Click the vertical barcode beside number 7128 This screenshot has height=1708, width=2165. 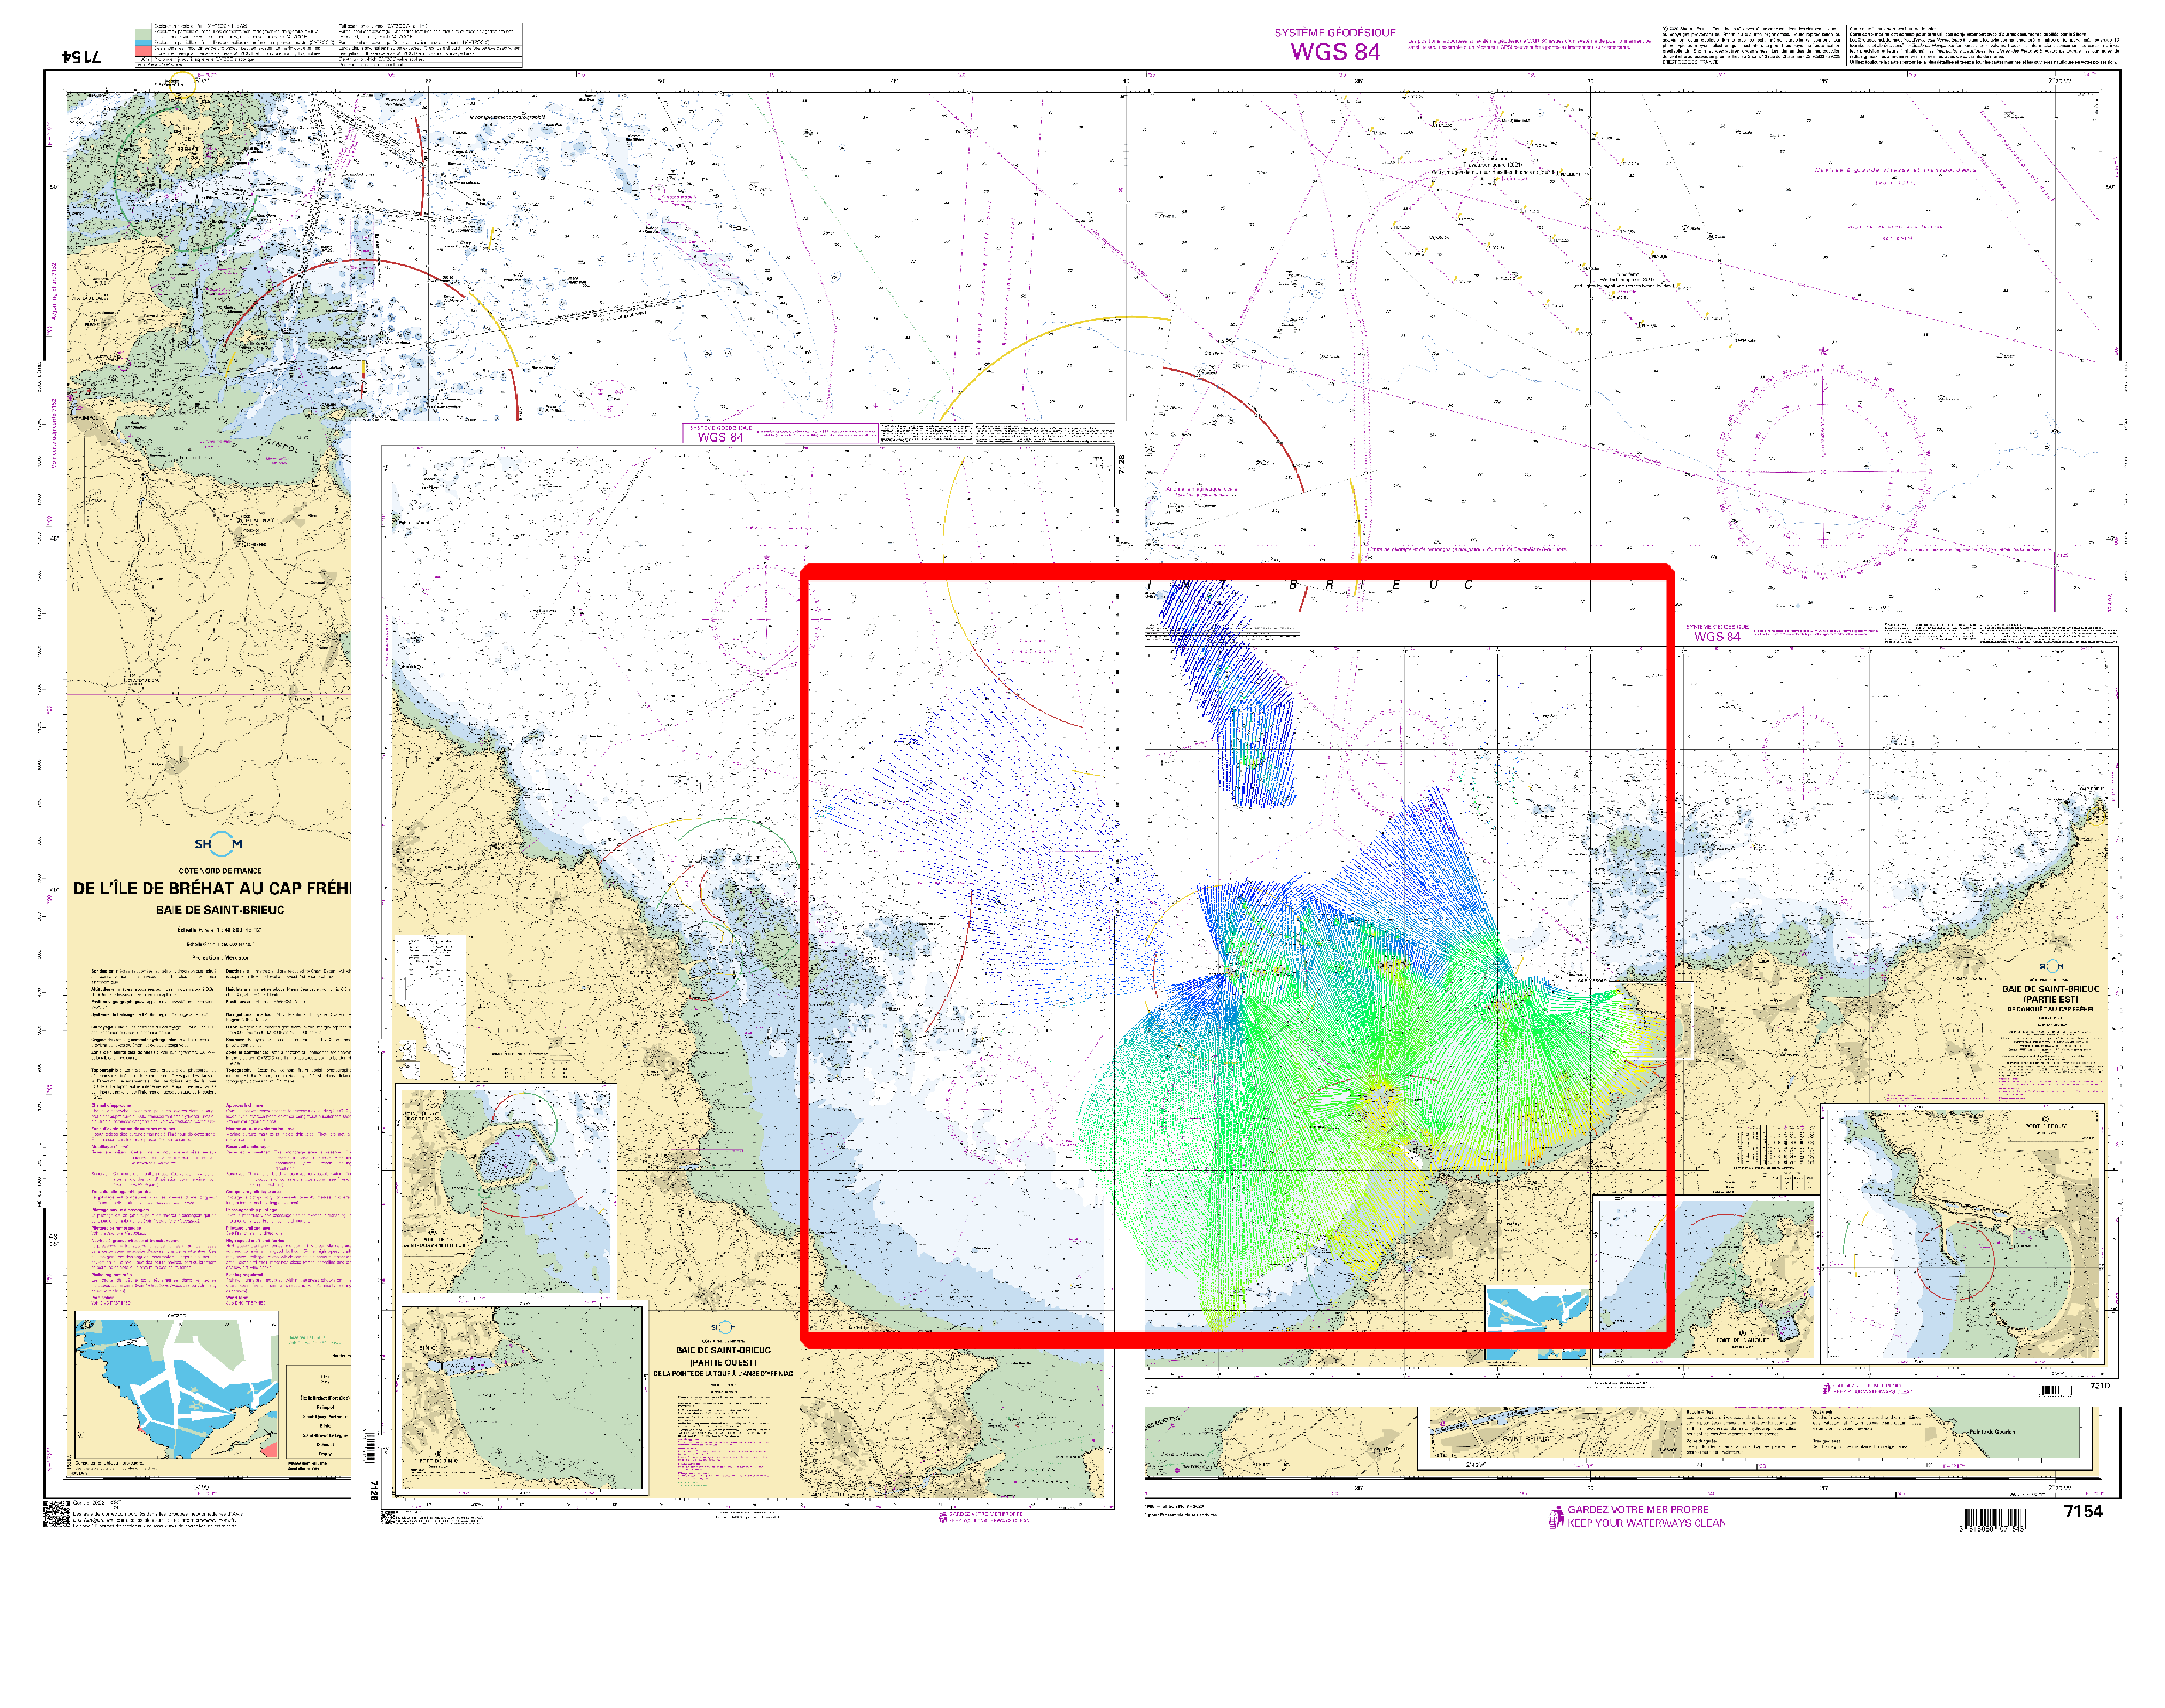click(371, 1447)
